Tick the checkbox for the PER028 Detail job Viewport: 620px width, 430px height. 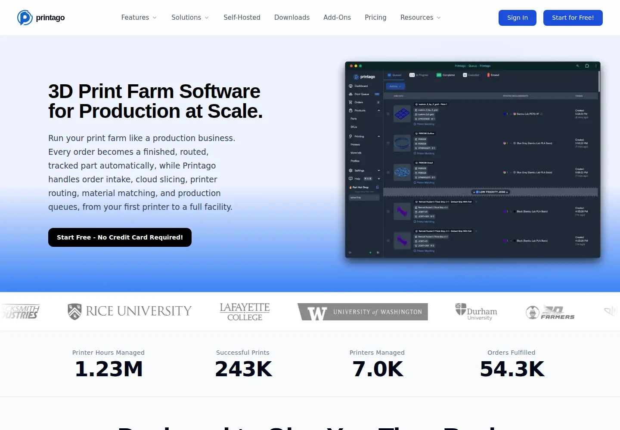(x=388, y=172)
